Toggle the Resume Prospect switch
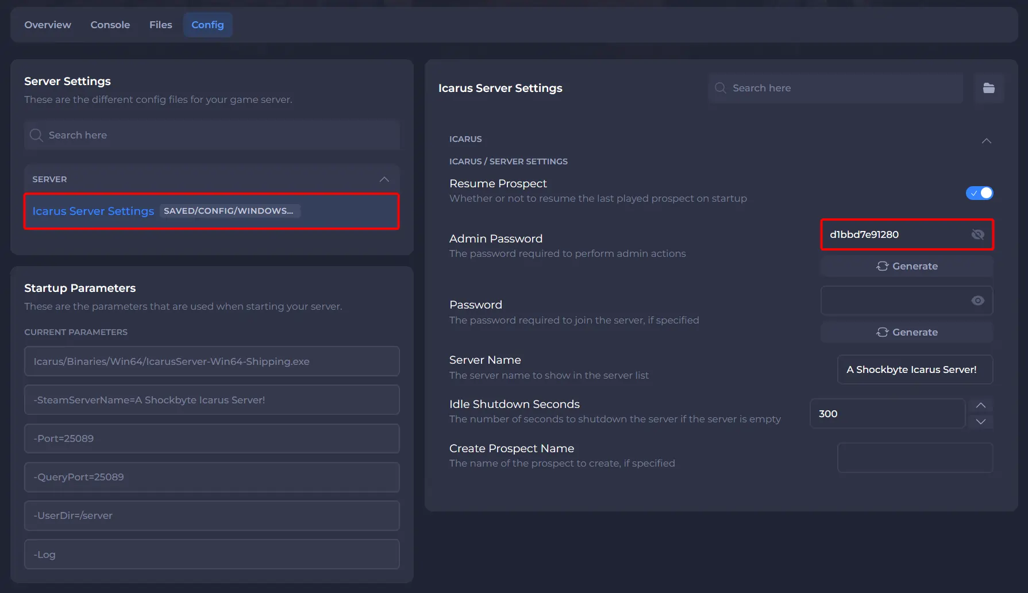Image resolution: width=1028 pixels, height=593 pixels. tap(979, 193)
